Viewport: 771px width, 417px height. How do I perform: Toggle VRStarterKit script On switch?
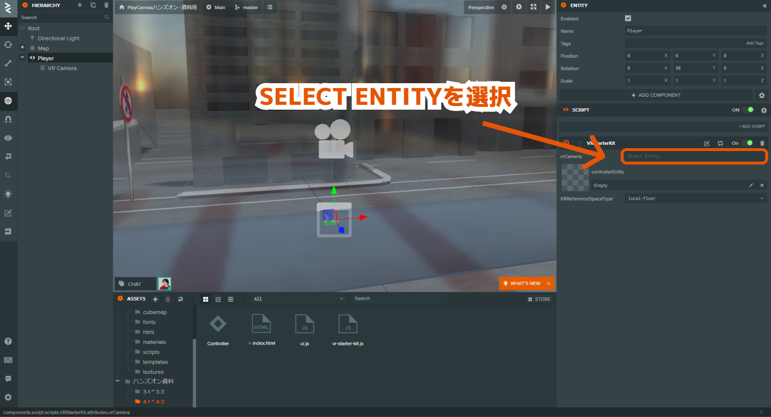coord(747,143)
